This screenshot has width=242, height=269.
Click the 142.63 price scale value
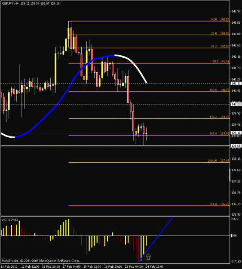pos(236,45)
